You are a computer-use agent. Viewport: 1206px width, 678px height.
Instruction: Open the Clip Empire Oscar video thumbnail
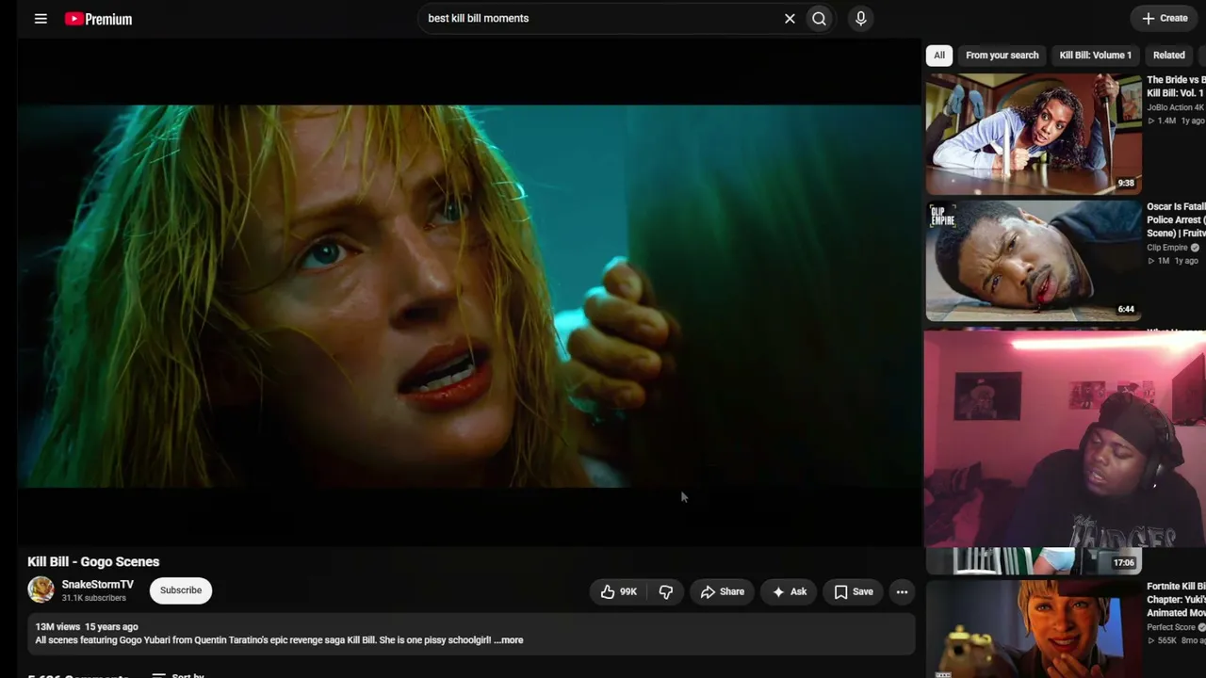click(x=1034, y=261)
